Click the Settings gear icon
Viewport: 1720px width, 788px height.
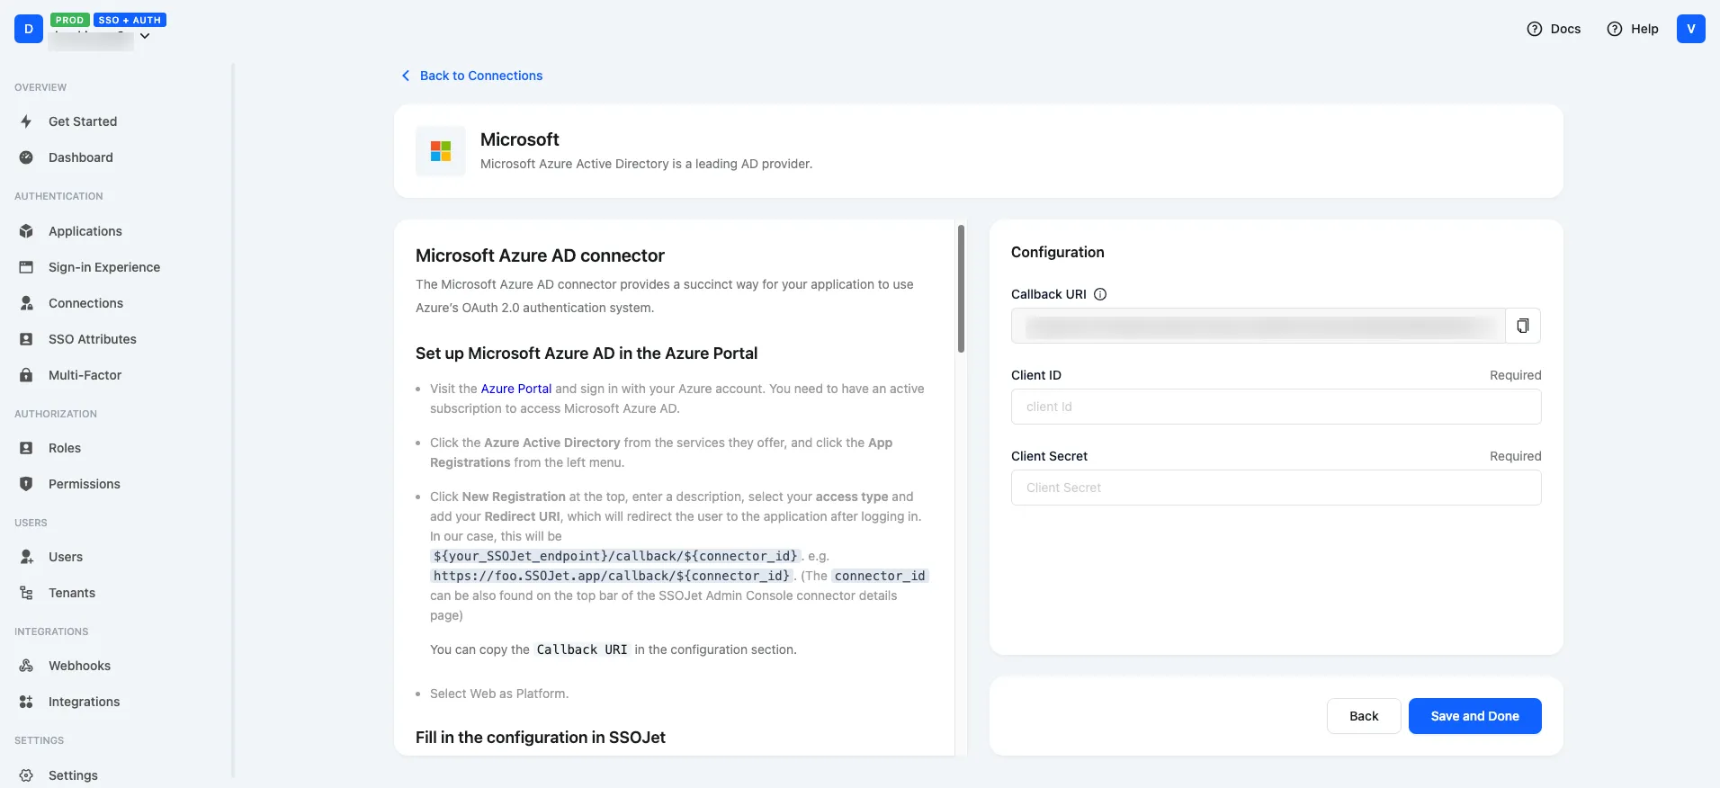(x=26, y=775)
